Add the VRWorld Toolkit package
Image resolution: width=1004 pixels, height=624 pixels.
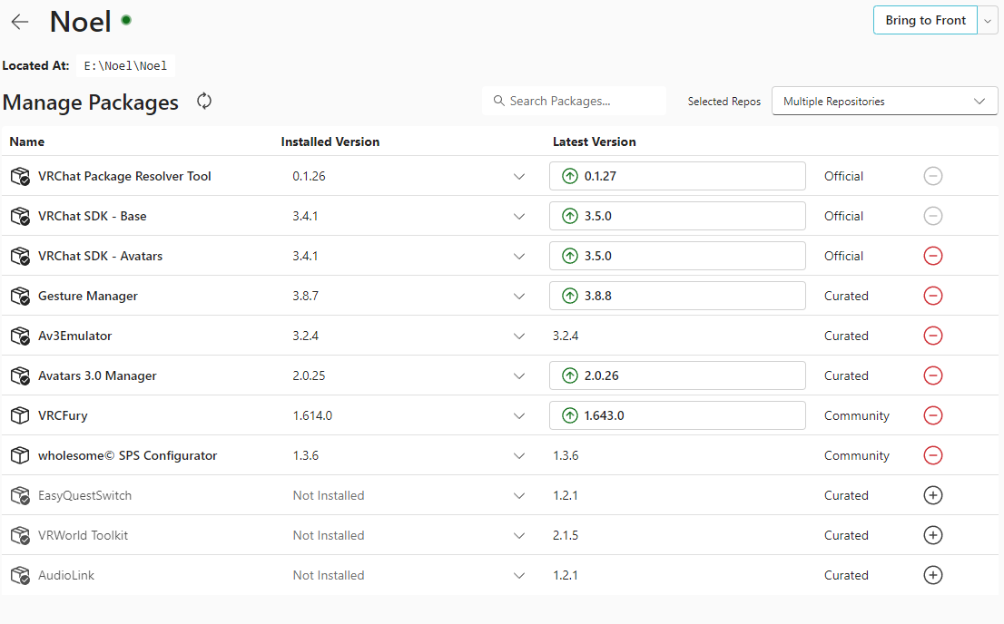point(933,535)
